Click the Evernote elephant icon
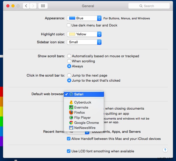This screenshot has width=176, height=161. [x=71, y=107]
